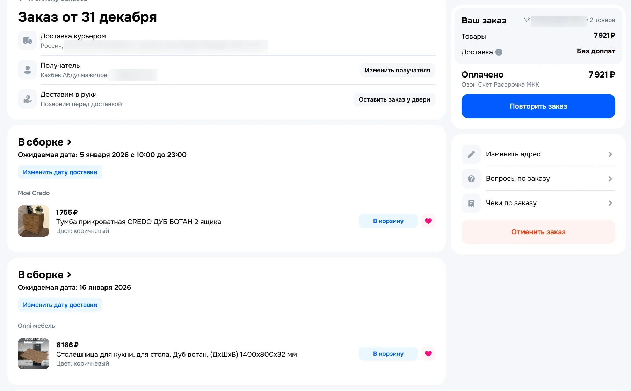
Task: Open the Чеки по заказу menu item
Action: coord(511,203)
